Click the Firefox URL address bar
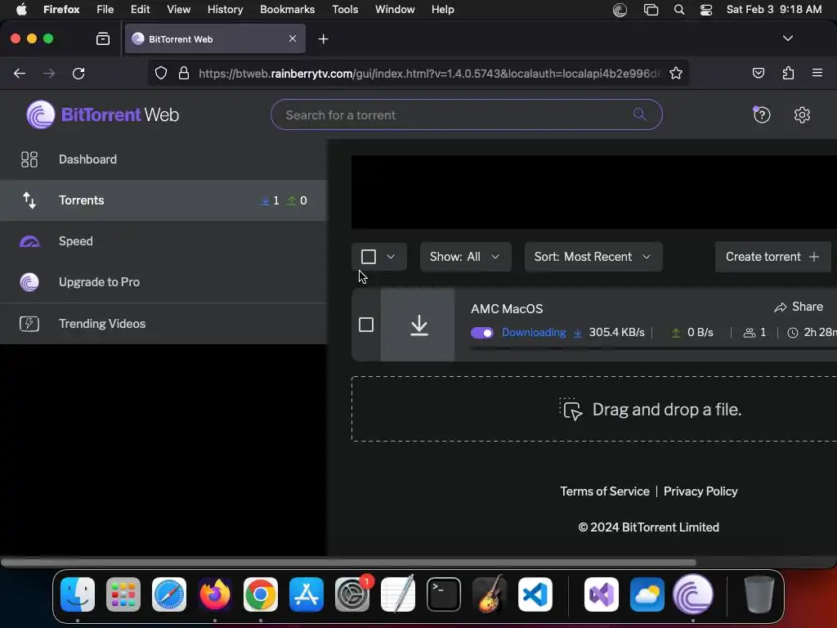The width and height of the screenshot is (837, 628). coord(428,73)
